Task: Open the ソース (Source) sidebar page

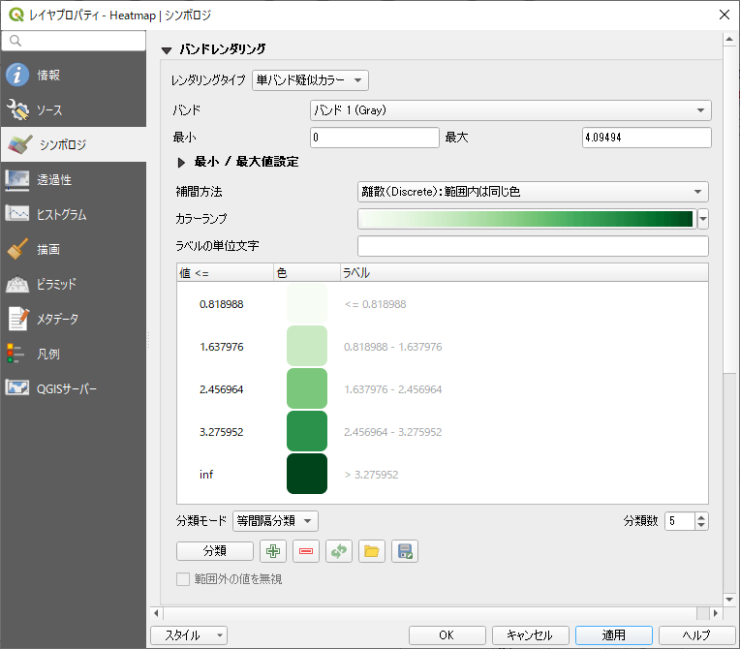Action: coord(74,110)
